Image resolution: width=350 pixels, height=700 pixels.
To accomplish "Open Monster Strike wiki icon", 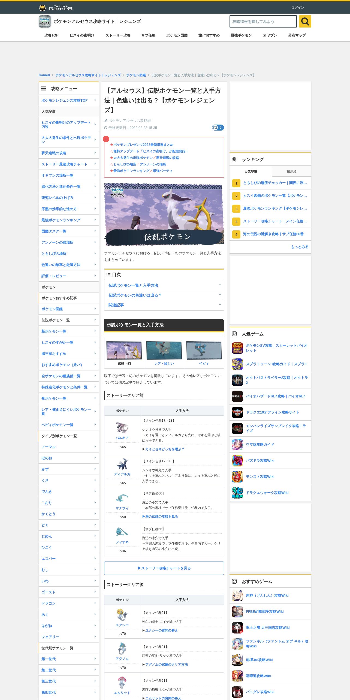I will pos(237,477).
